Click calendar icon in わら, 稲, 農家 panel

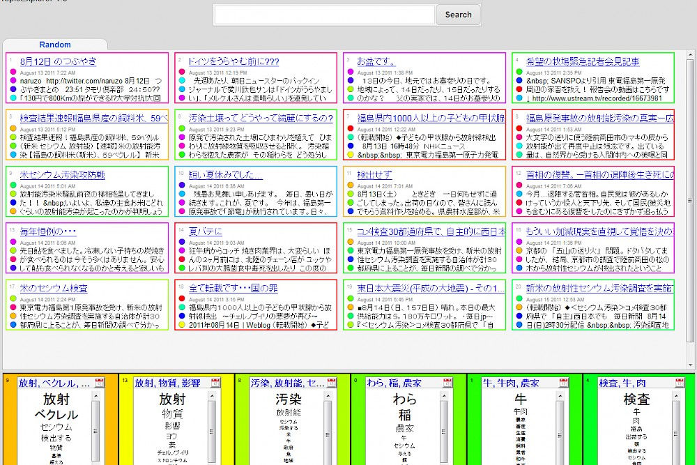[x=447, y=383]
